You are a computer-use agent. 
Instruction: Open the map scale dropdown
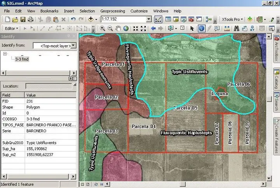click(149, 19)
